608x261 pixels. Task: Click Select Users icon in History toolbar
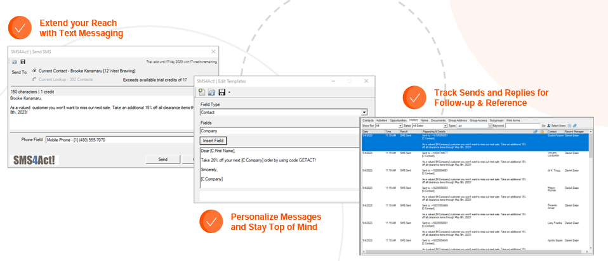coord(548,125)
